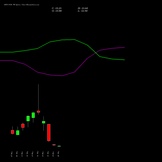Click the open value 'O: 13.00'

pyautogui.click(x=57, y=11)
